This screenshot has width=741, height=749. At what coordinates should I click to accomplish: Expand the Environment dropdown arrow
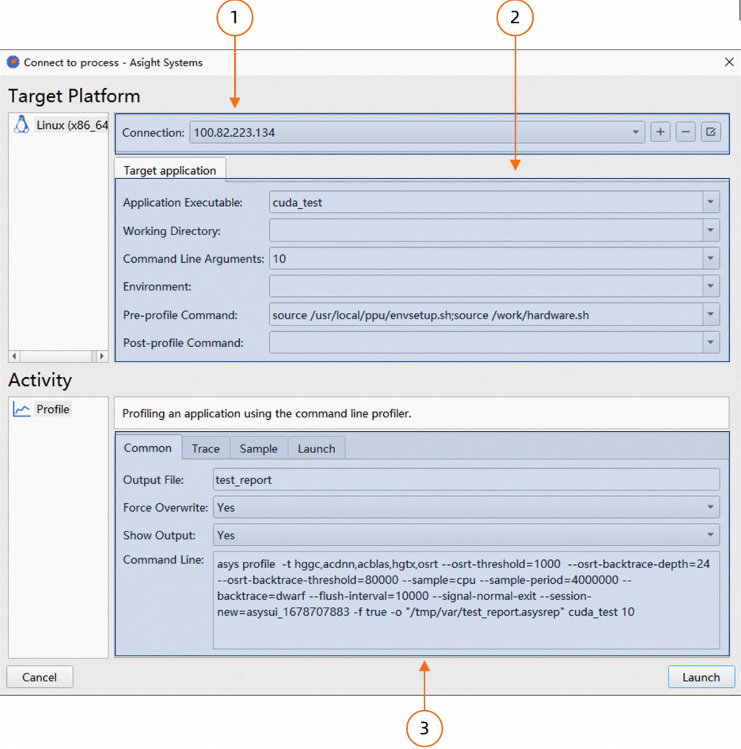click(x=710, y=286)
